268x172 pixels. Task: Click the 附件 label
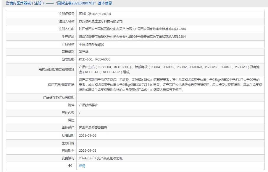click(x=71, y=105)
